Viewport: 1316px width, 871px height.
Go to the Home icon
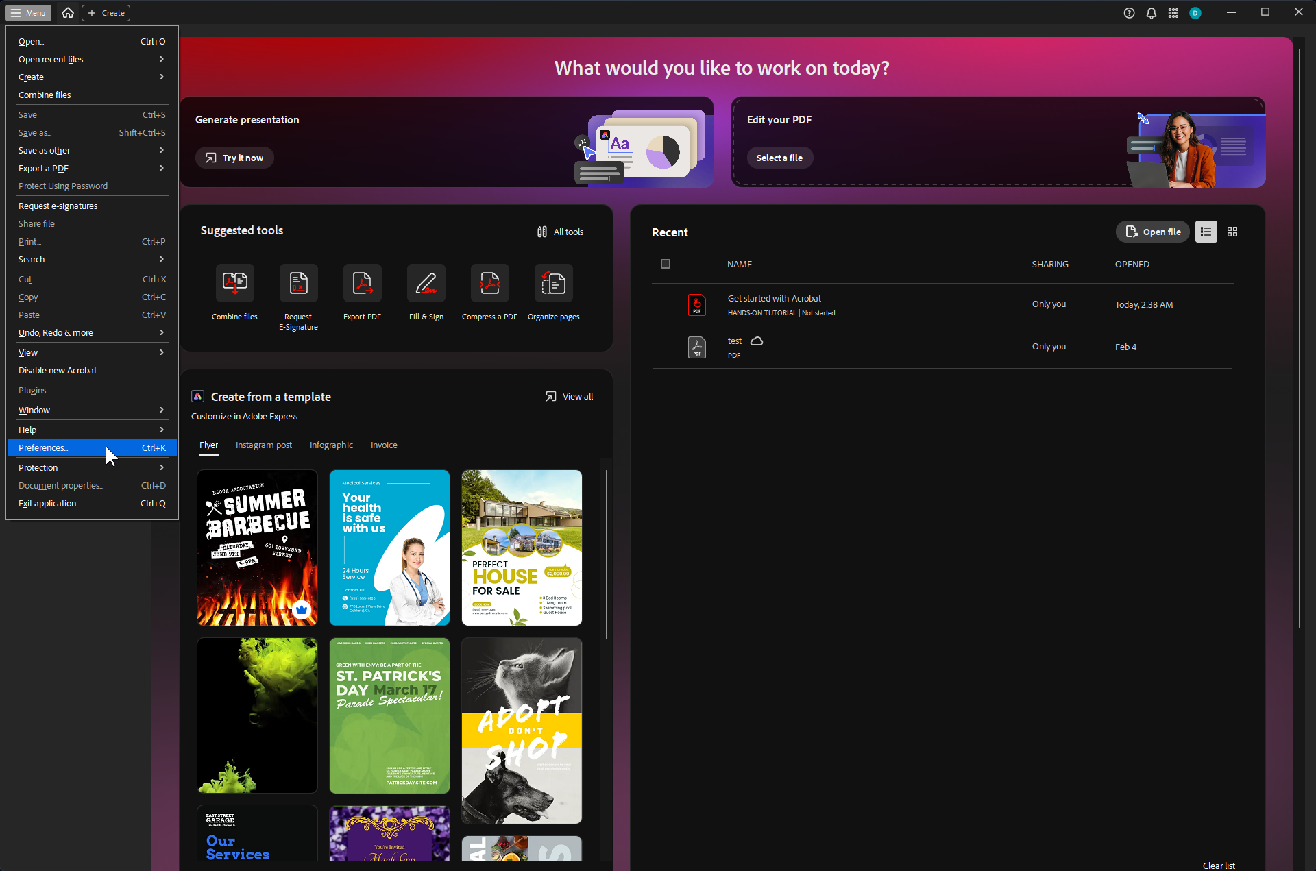pyautogui.click(x=68, y=13)
